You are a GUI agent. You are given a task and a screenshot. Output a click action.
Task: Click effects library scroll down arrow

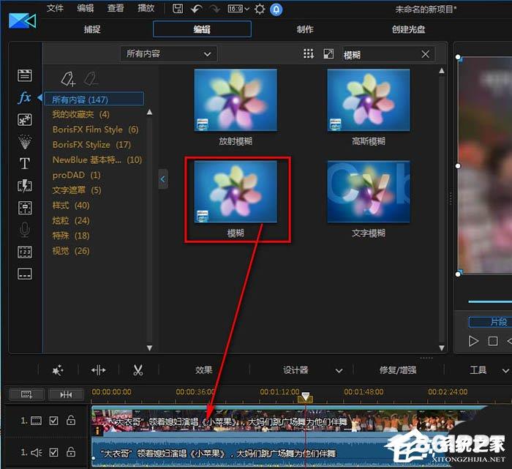tap(442, 348)
